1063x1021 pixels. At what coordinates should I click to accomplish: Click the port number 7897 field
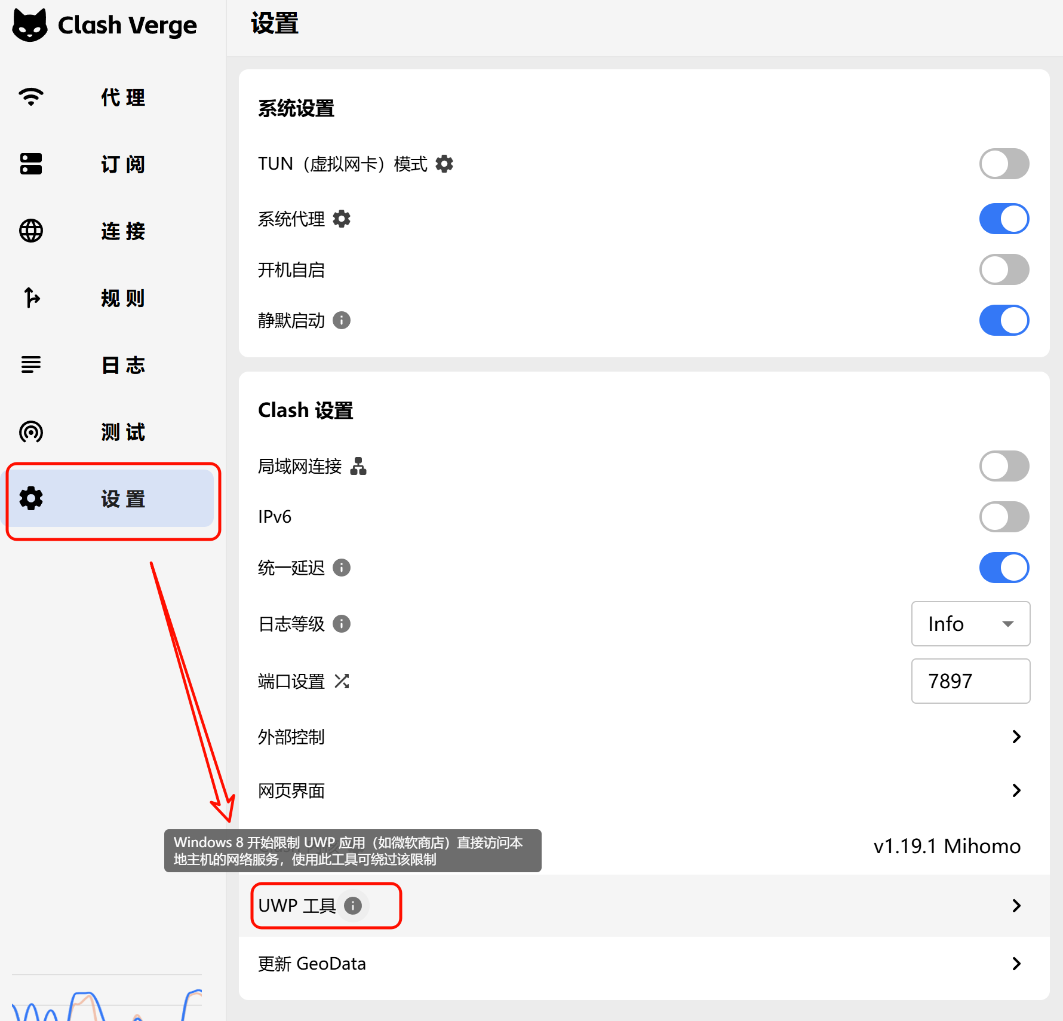coord(970,681)
